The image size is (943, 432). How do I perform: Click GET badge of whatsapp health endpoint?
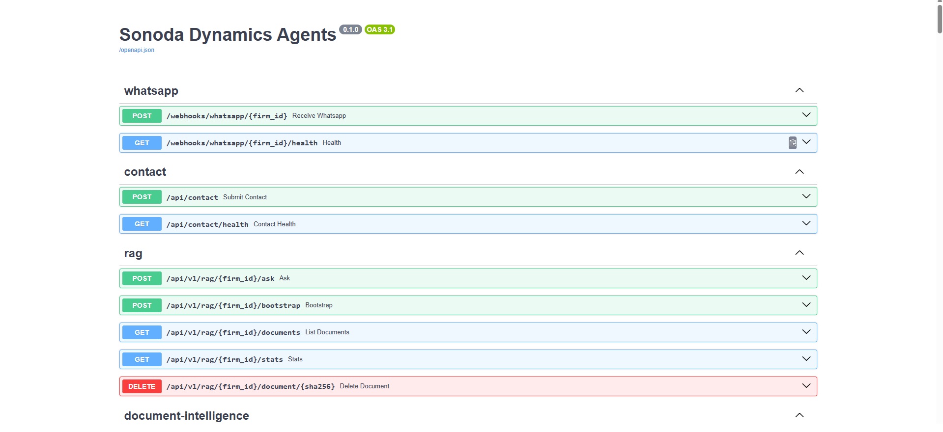(x=142, y=143)
